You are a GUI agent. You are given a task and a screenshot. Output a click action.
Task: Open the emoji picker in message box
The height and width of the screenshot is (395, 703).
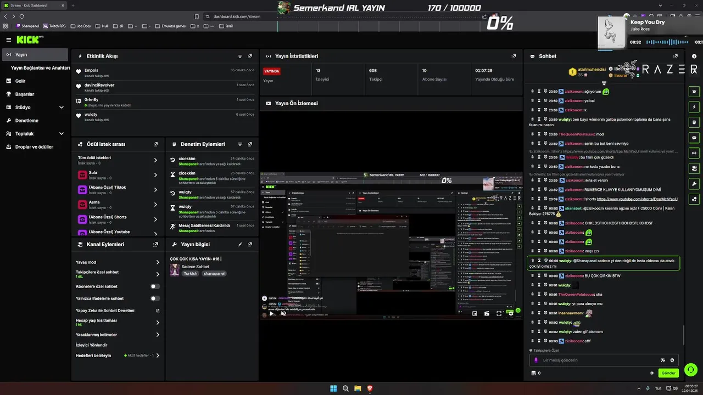click(x=672, y=360)
